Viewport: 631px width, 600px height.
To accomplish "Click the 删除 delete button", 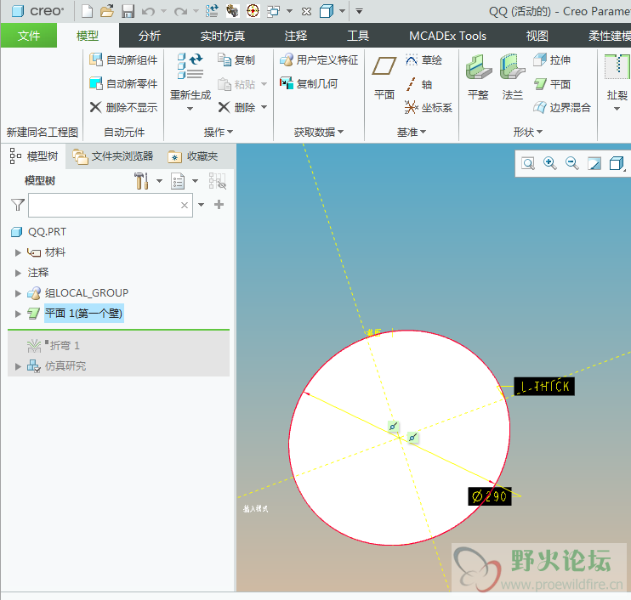I will point(237,107).
